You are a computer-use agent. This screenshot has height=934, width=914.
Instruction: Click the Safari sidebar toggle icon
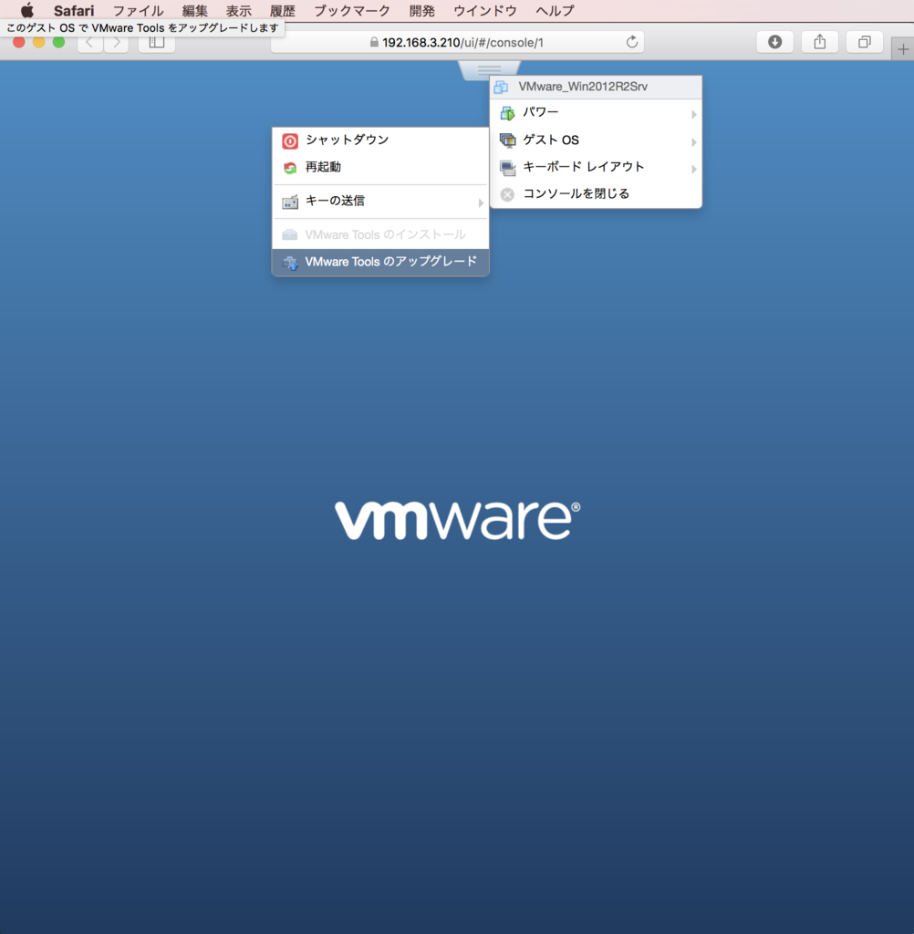coord(157,42)
